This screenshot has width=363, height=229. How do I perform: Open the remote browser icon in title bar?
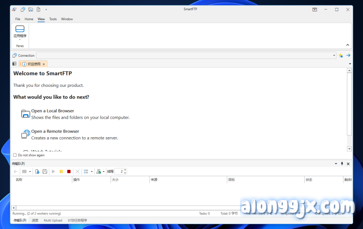(x=23, y=10)
